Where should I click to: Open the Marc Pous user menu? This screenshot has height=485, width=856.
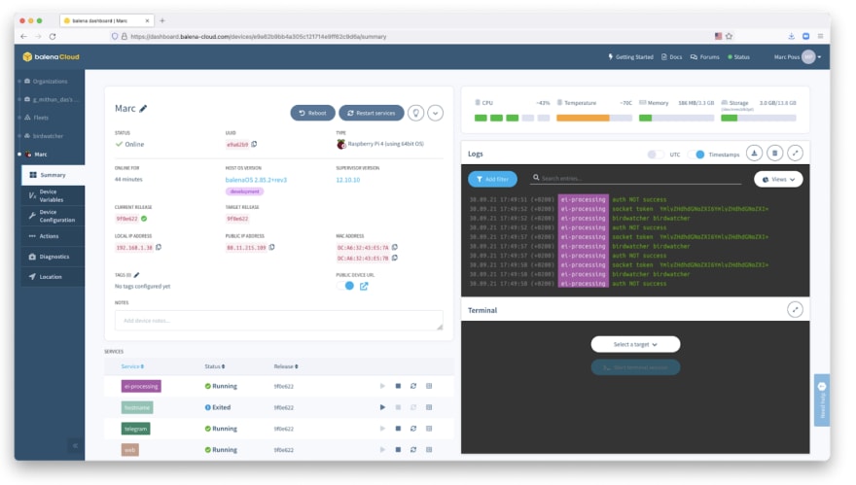click(797, 56)
